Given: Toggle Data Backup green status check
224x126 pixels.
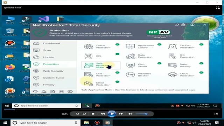Looking at the screenshot, I should [x=201, y=63].
